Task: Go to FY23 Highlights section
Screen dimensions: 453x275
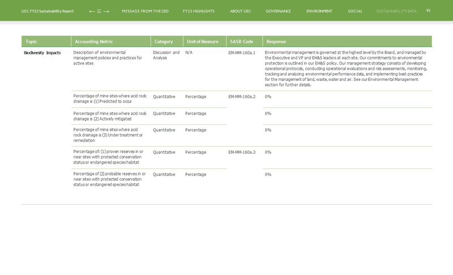Action: click(x=198, y=11)
